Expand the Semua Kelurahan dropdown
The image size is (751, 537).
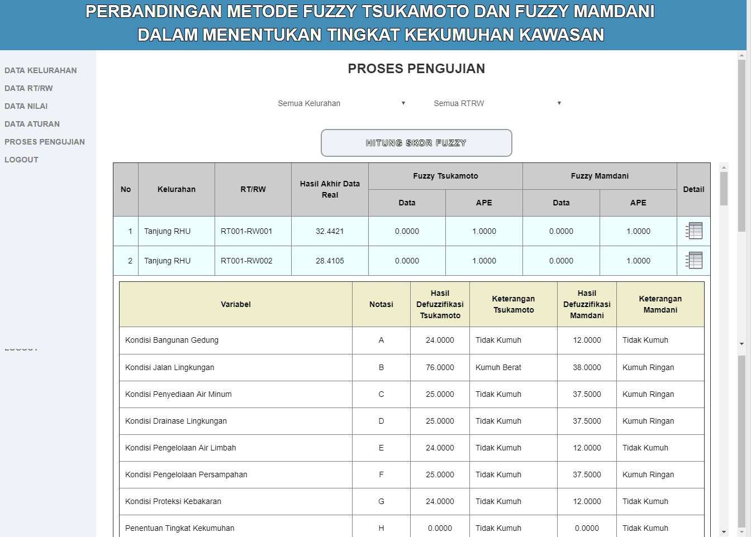[x=341, y=103]
